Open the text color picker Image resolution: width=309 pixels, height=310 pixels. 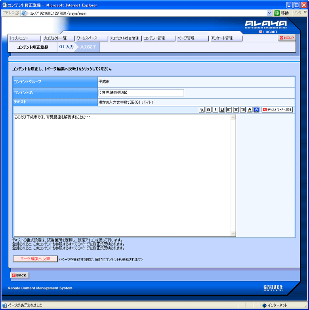click(250, 110)
